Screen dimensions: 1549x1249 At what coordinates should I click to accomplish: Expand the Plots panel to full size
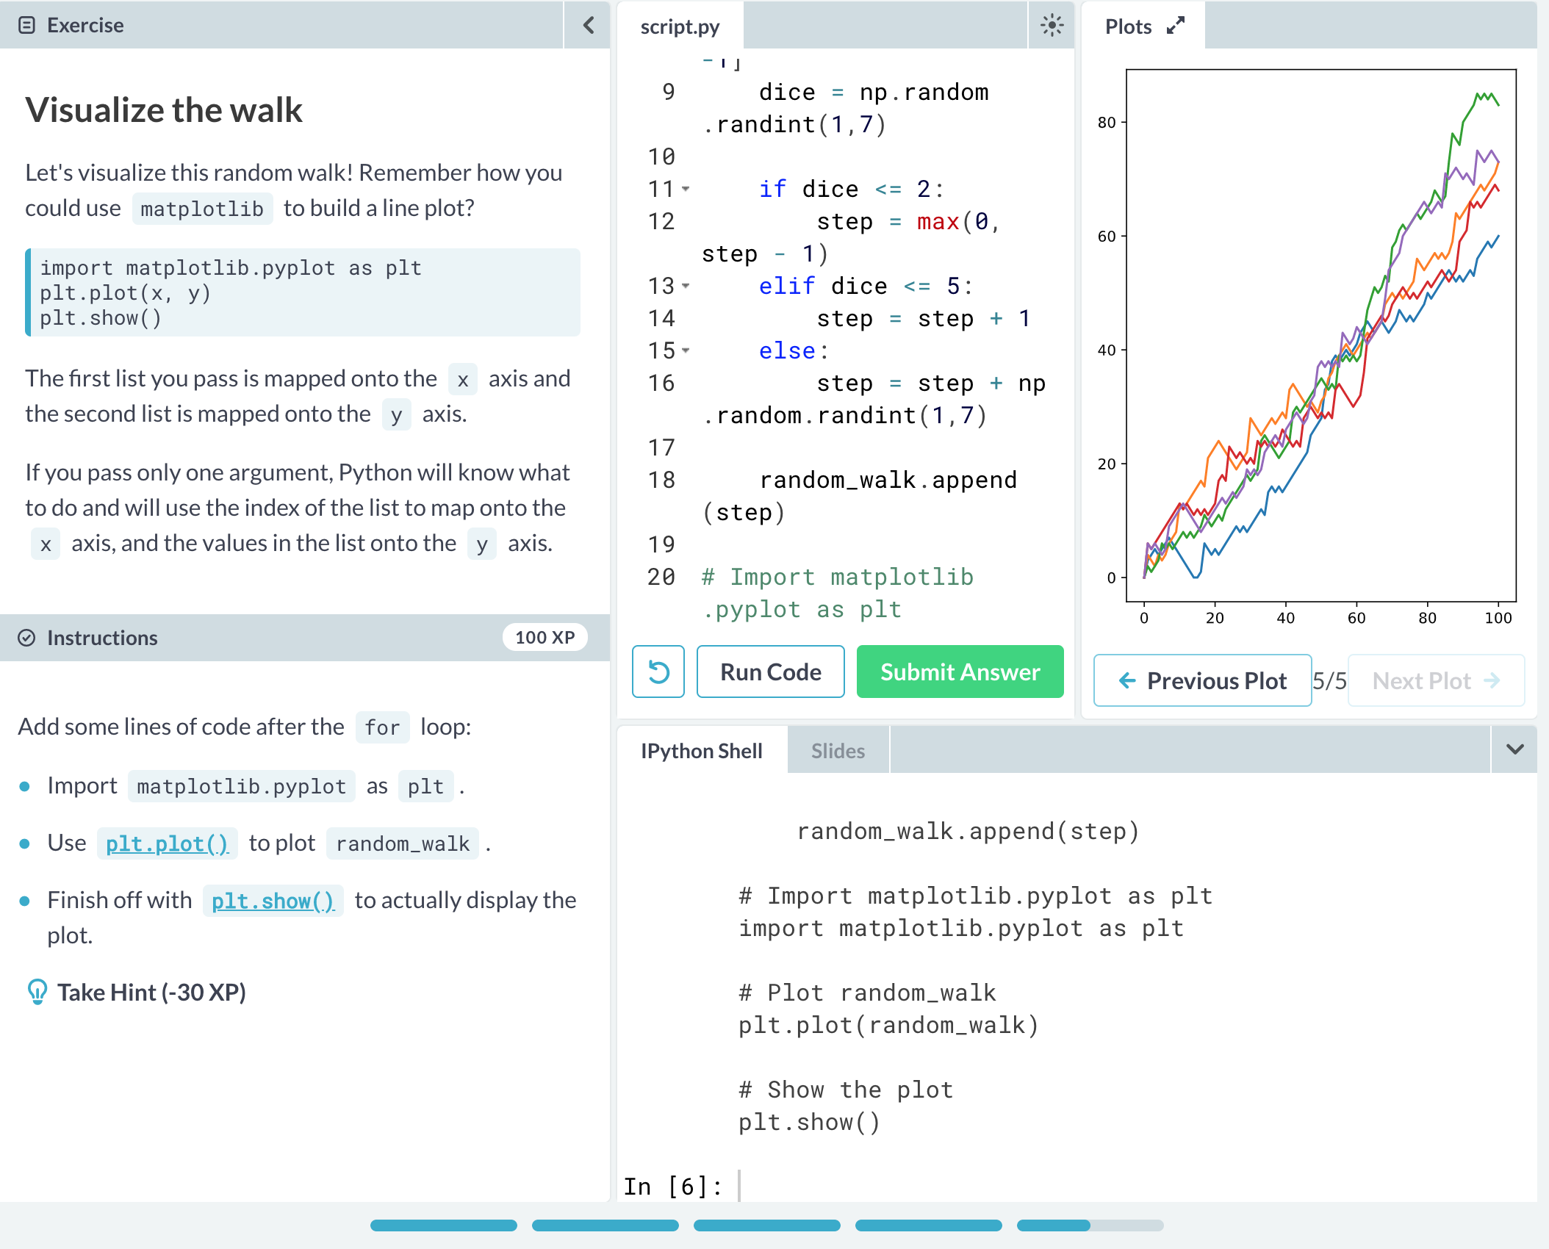coord(1176,26)
